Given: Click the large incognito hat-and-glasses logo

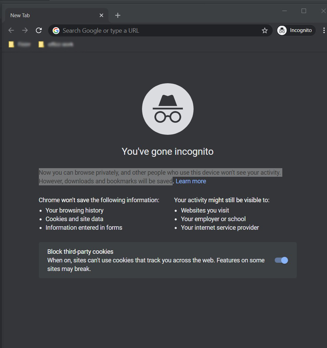Looking at the screenshot, I should tap(168, 109).
